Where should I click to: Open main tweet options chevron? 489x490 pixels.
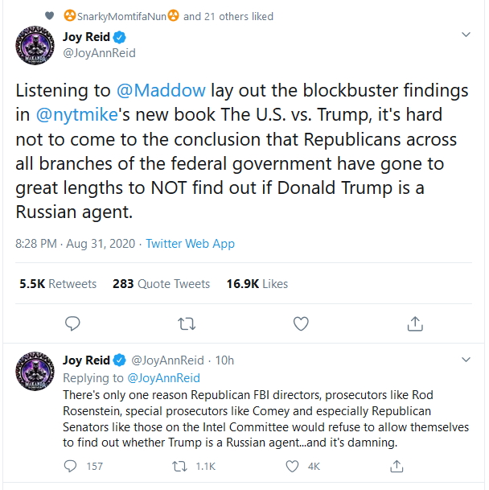[x=466, y=35]
